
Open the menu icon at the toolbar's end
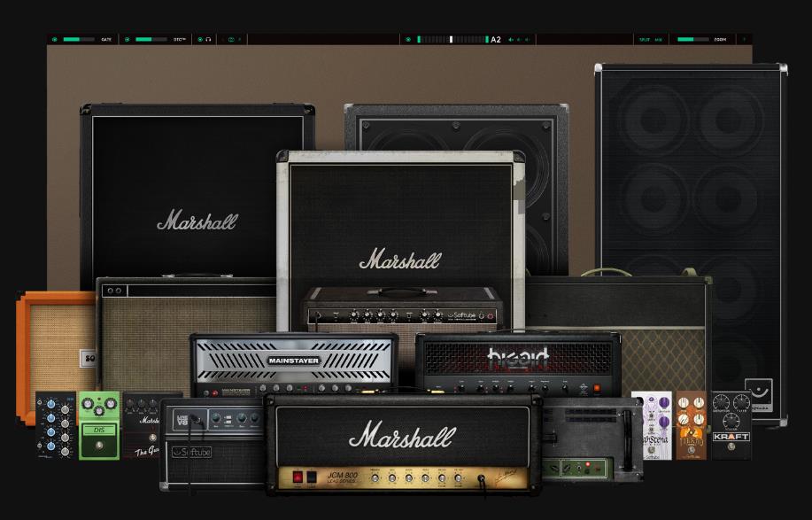point(745,39)
